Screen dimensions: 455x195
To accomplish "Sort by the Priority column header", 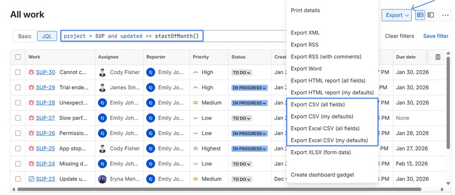I will coord(200,57).
